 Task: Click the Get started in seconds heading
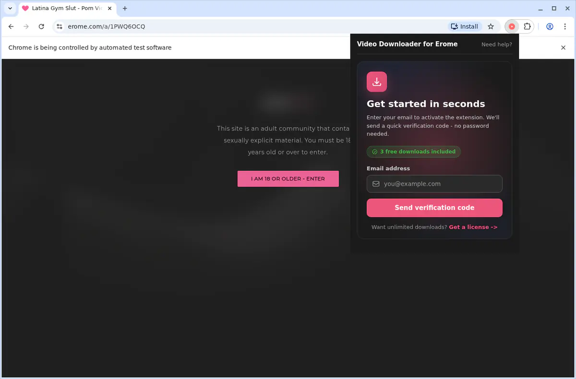(426, 104)
